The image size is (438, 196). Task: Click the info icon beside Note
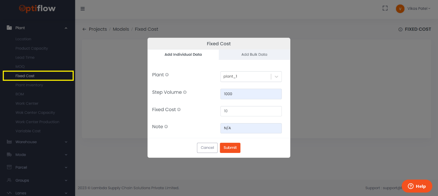tap(166, 127)
